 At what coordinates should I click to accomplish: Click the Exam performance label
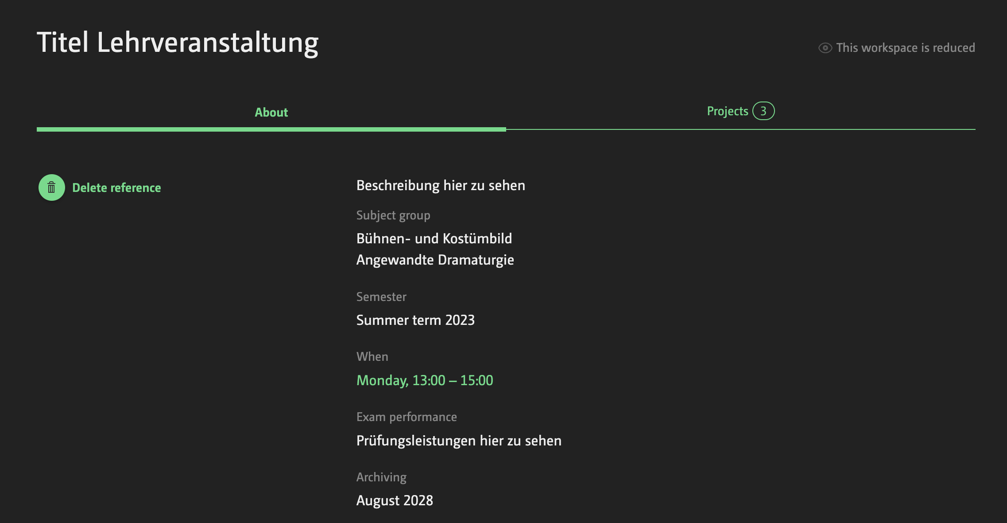pyautogui.click(x=406, y=417)
